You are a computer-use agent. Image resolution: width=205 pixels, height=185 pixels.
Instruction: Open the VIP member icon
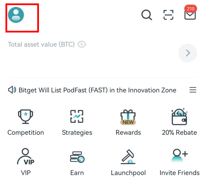26,156
